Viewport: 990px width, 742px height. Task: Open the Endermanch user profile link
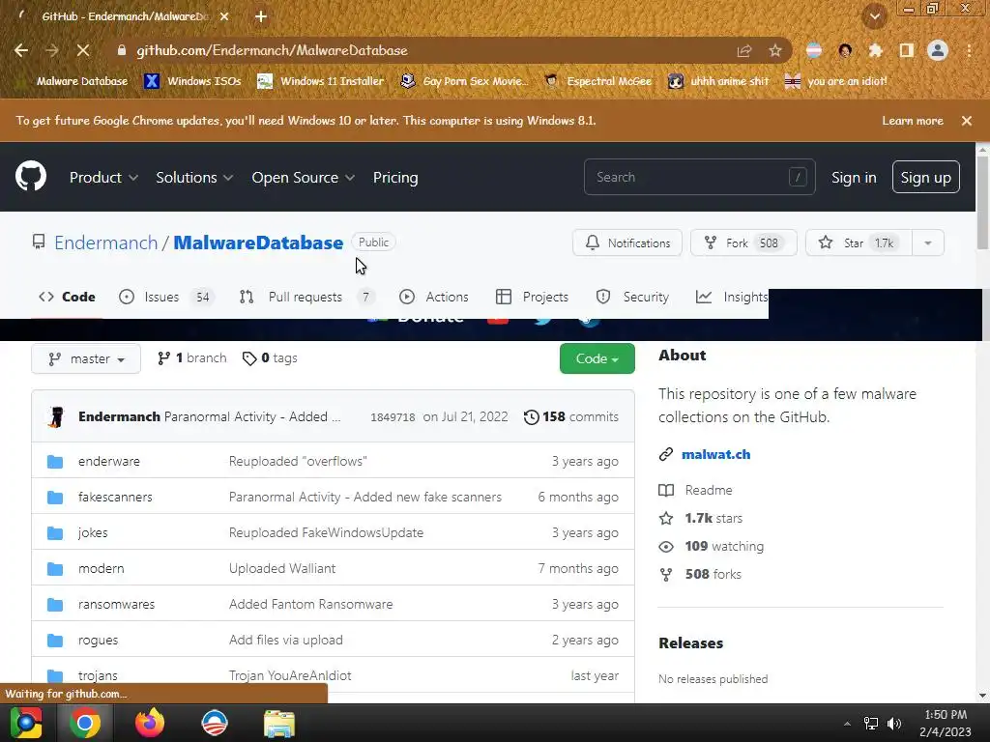click(106, 243)
